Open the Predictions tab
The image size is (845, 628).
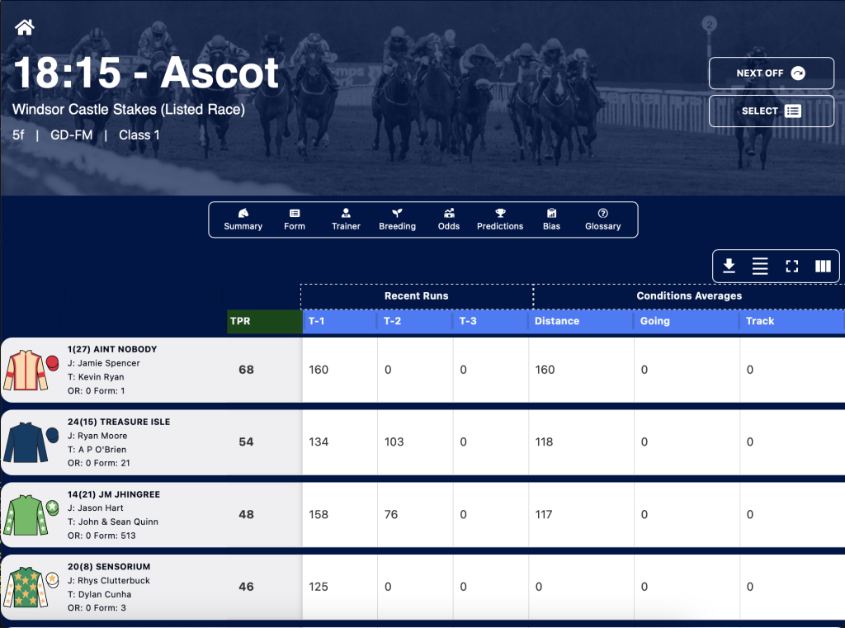pos(500,220)
